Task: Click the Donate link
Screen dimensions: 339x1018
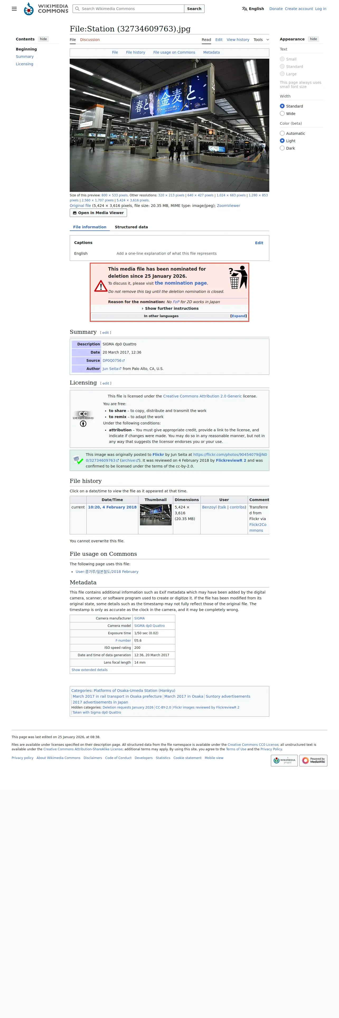Action: 276,9
